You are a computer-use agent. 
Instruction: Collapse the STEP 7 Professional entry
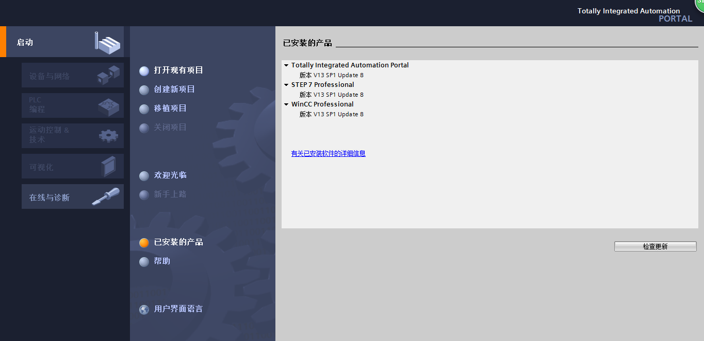click(286, 85)
